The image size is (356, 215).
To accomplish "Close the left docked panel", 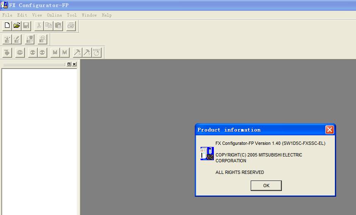I will [74, 64].
